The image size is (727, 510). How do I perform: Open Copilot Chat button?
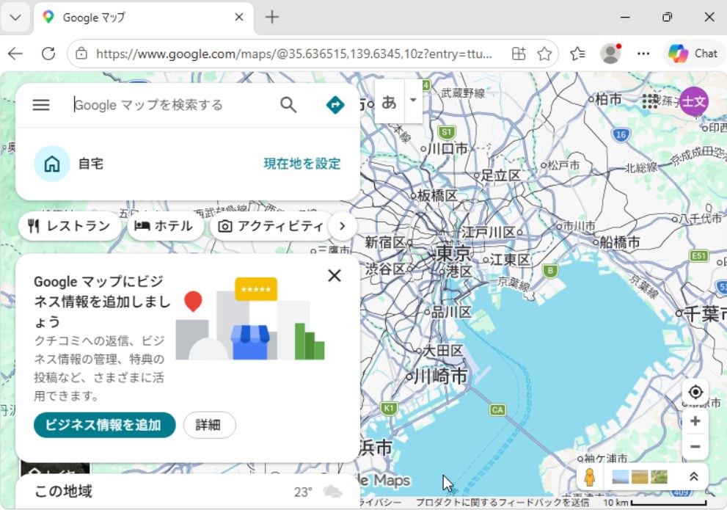tap(693, 54)
